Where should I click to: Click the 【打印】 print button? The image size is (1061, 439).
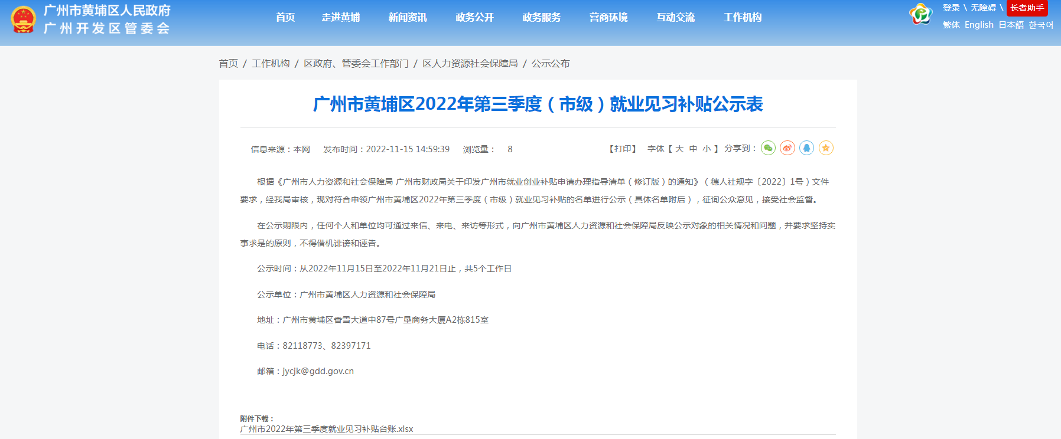(x=623, y=149)
